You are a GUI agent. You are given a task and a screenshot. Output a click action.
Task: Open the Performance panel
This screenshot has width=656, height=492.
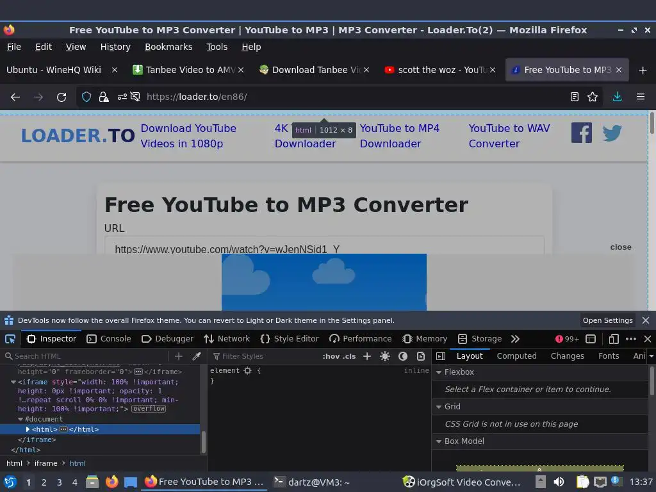coord(361,339)
